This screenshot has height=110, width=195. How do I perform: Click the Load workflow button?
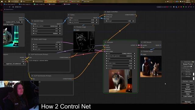point(188,87)
